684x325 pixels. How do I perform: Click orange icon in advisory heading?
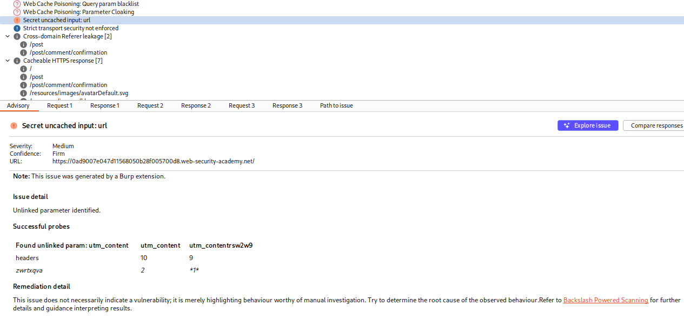pyautogui.click(x=14, y=125)
